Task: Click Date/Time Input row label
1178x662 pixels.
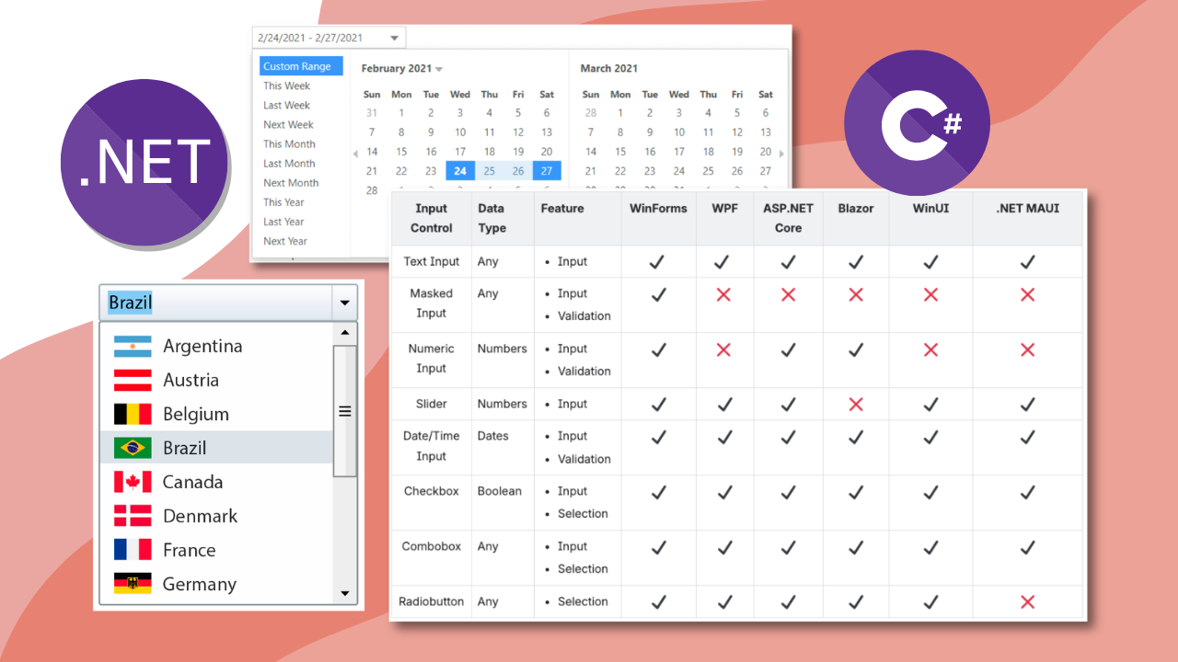Action: point(431,446)
